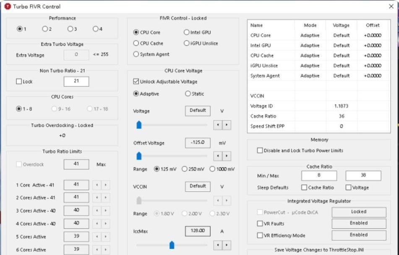399x255 pixels.
Task: Set offset range to 1000 mV
Action: click(x=212, y=169)
